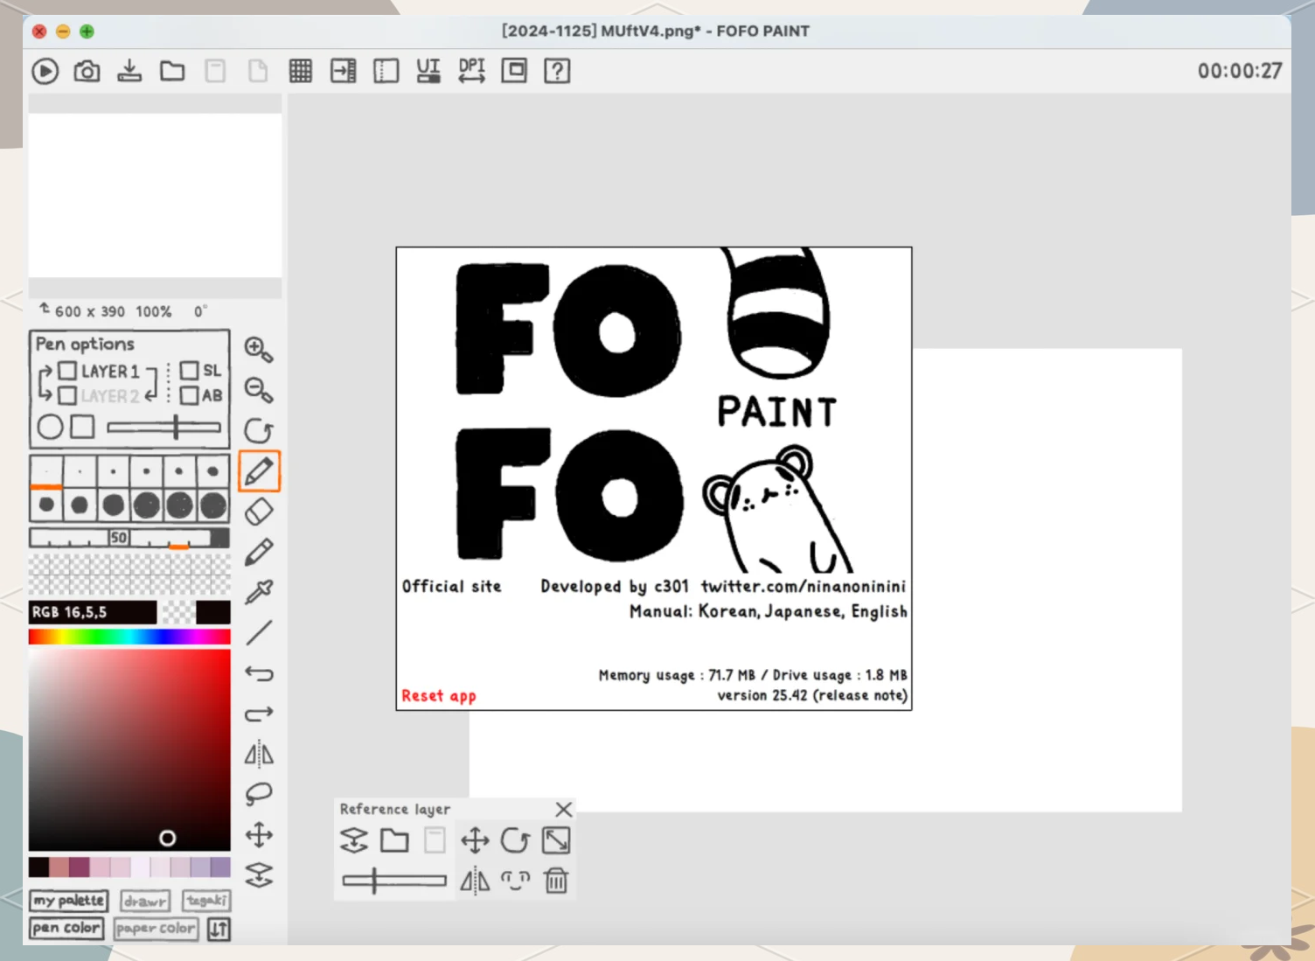Select the eraser tool
1315x961 pixels.
coord(259,512)
